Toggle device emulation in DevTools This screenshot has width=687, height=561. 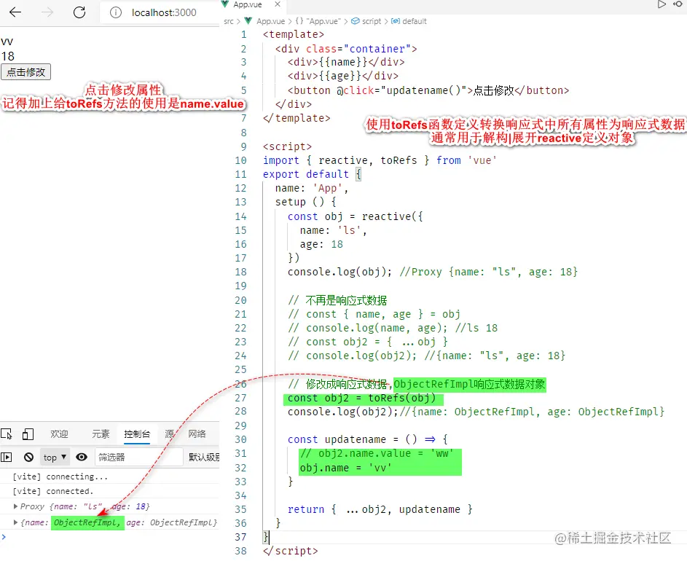[28, 434]
